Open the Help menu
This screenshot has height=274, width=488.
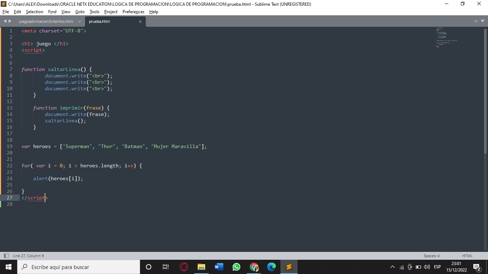click(x=154, y=12)
